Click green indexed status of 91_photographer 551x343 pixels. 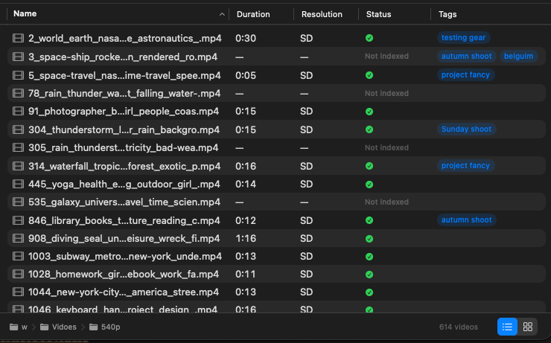(x=369, y=112)
